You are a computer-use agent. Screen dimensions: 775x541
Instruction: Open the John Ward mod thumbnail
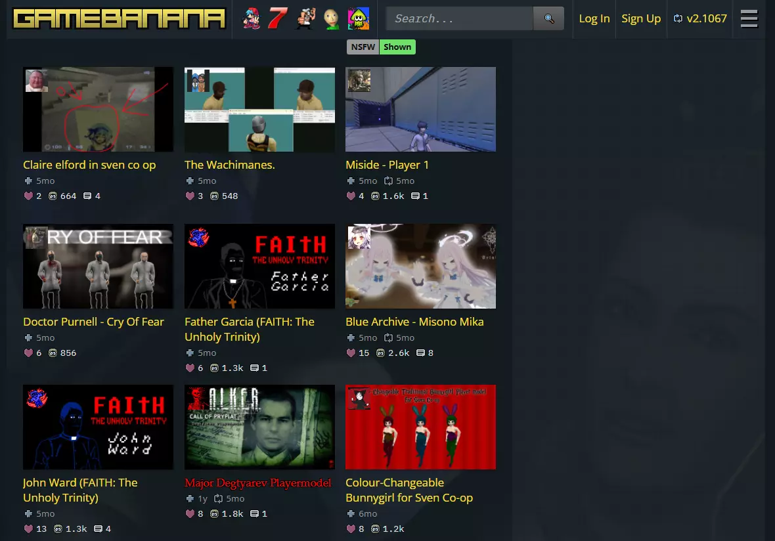click(x=99, y=427)
